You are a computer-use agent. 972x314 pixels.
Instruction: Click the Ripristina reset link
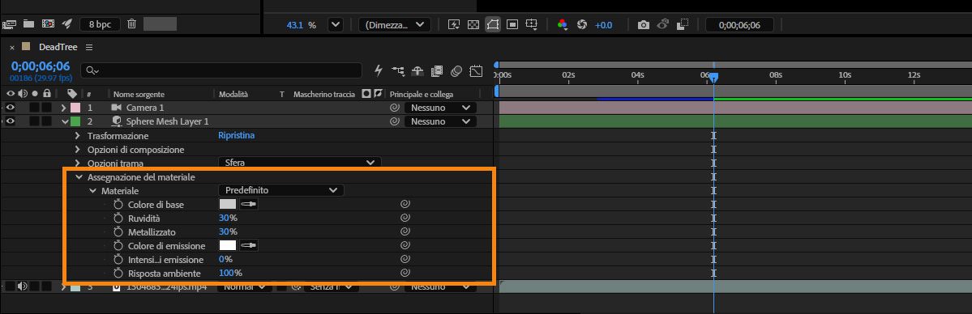pyautogui.click(x=236, y=135)
